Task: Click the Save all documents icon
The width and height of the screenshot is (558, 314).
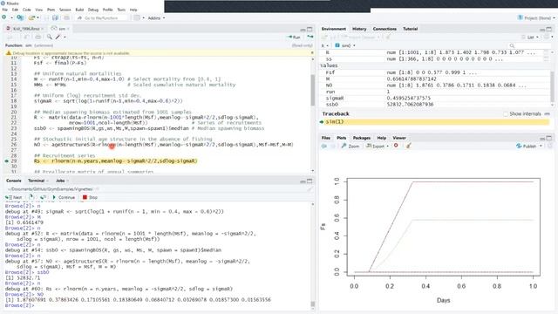Action: coord(55,17)
